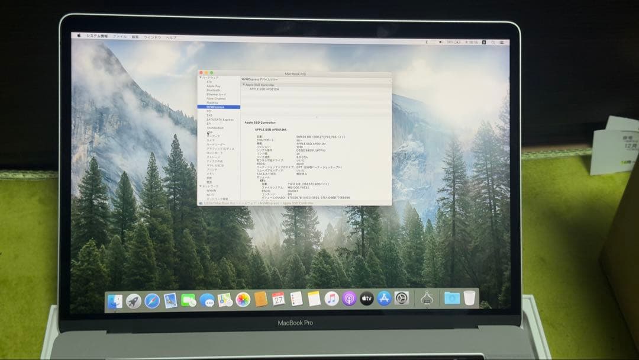Open the Photos app from the Dock
Screen dimensions: 639x360
(242, 301)
